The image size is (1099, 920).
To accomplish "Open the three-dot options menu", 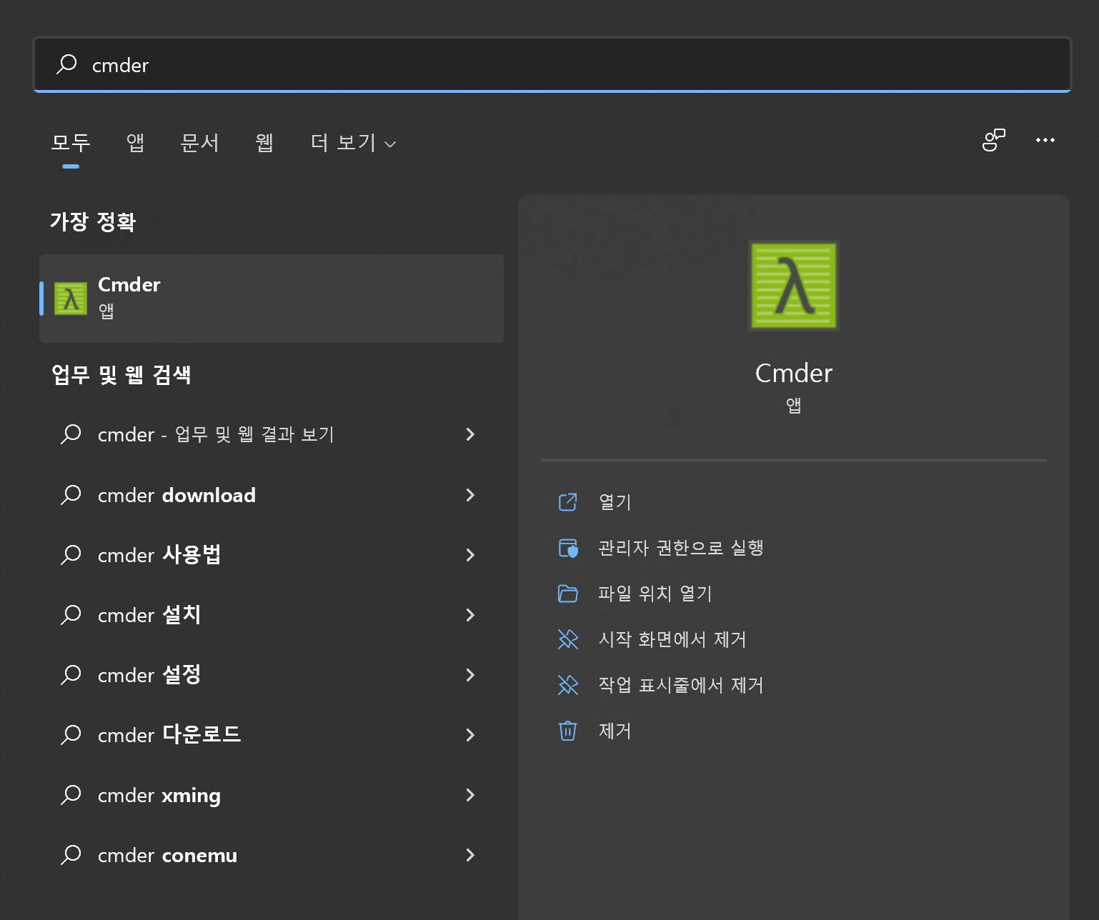I will point(1045,140).
